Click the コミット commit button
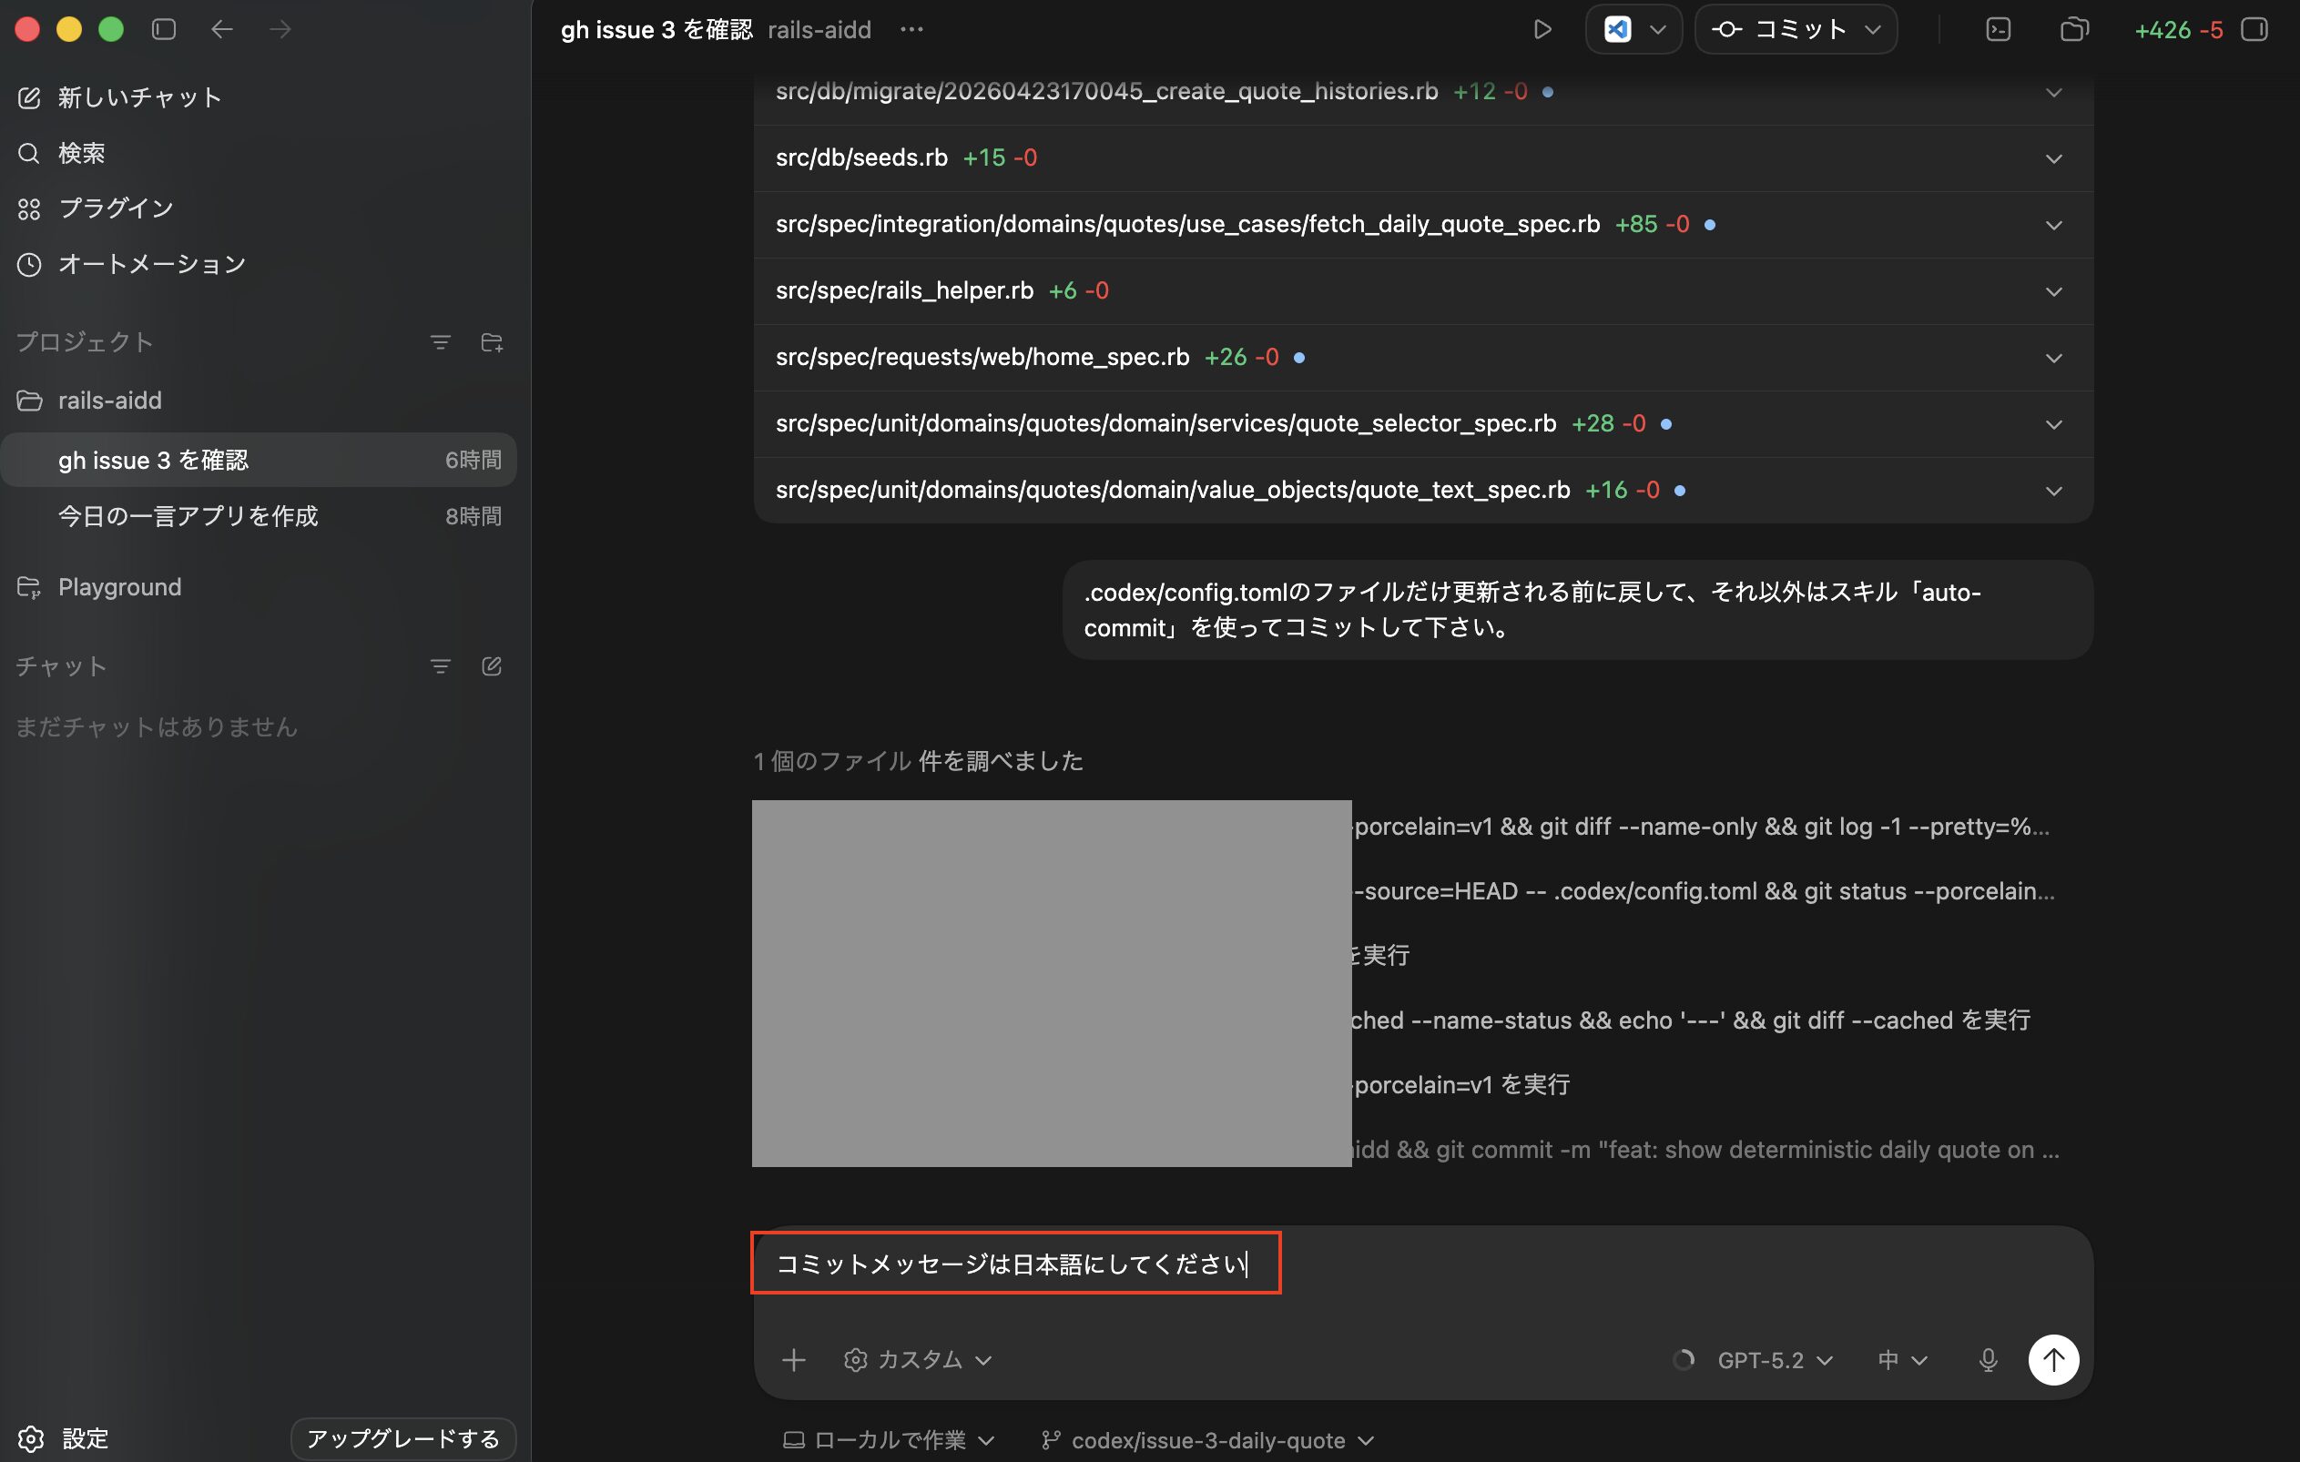 (1778, 30)
